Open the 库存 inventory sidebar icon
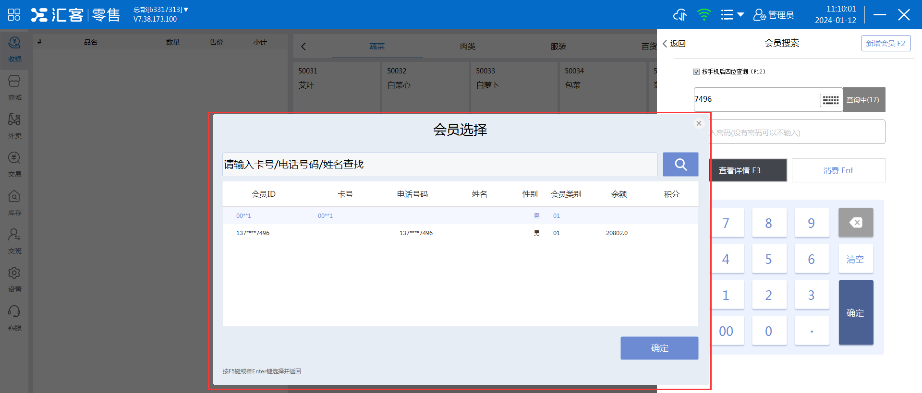This screenshot has height=393, width=922. coord(14,202)
